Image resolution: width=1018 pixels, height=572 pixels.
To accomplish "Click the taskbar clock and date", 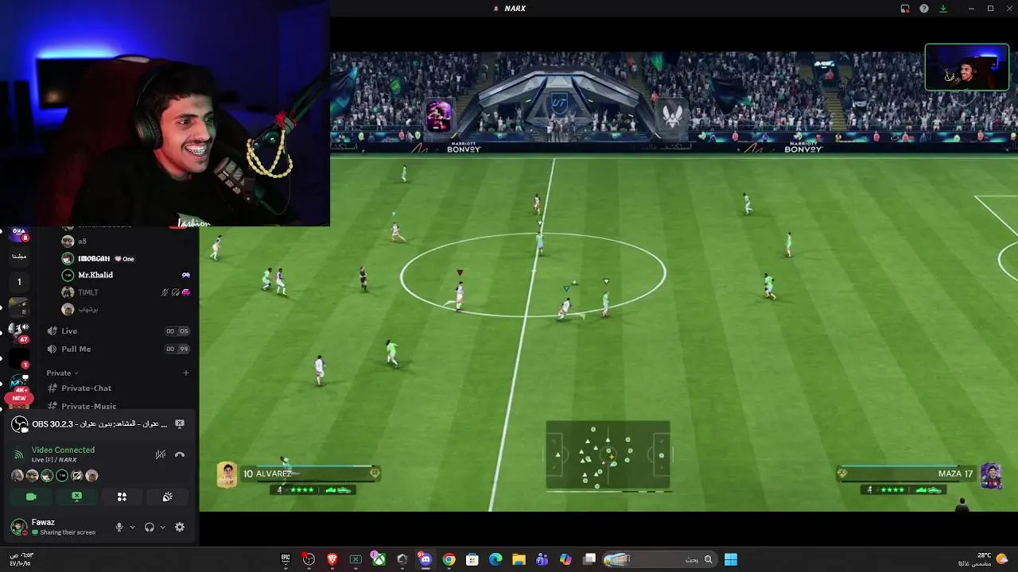I will click(x=21, y=559).
